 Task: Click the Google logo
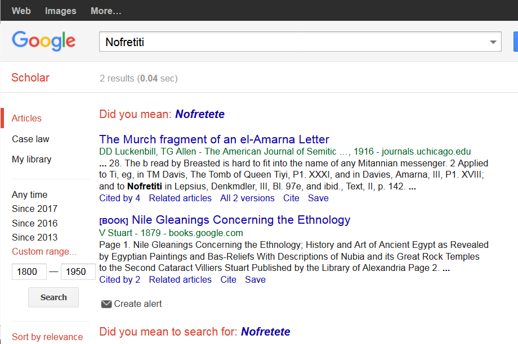point(43,41)
